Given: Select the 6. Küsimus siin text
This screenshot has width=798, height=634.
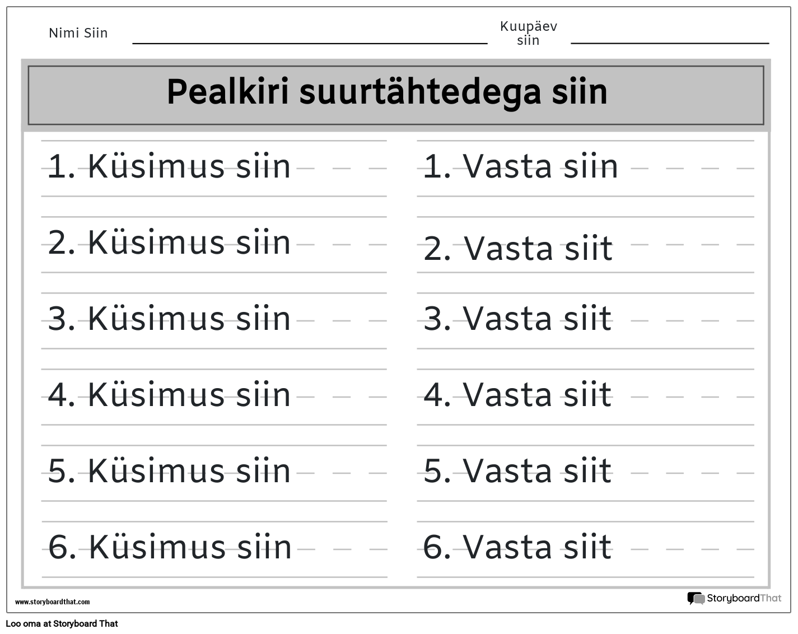Looking at the screenshot, I should click(170, 547).
